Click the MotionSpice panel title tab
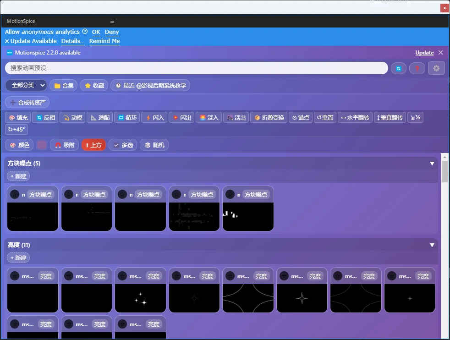 coord(21,21)
